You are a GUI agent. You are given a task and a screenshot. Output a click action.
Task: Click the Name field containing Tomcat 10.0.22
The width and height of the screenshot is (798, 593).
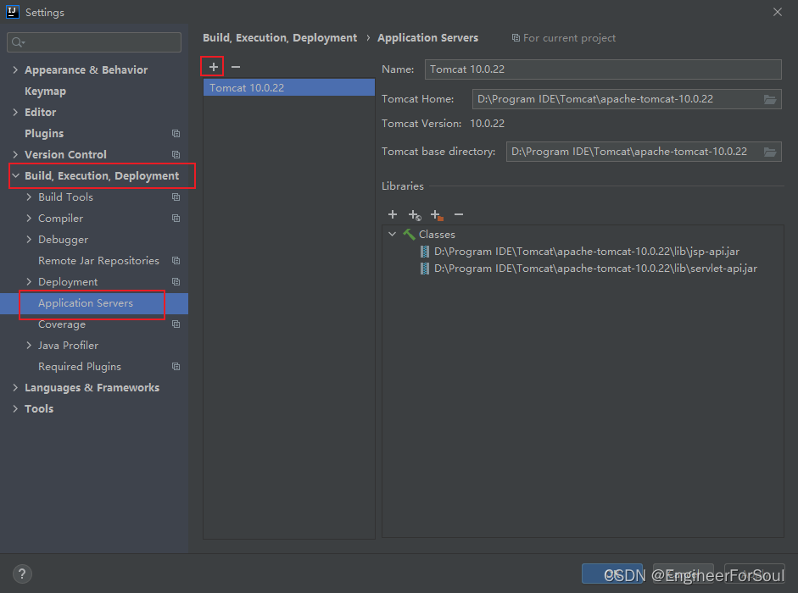tap(603, 69)
